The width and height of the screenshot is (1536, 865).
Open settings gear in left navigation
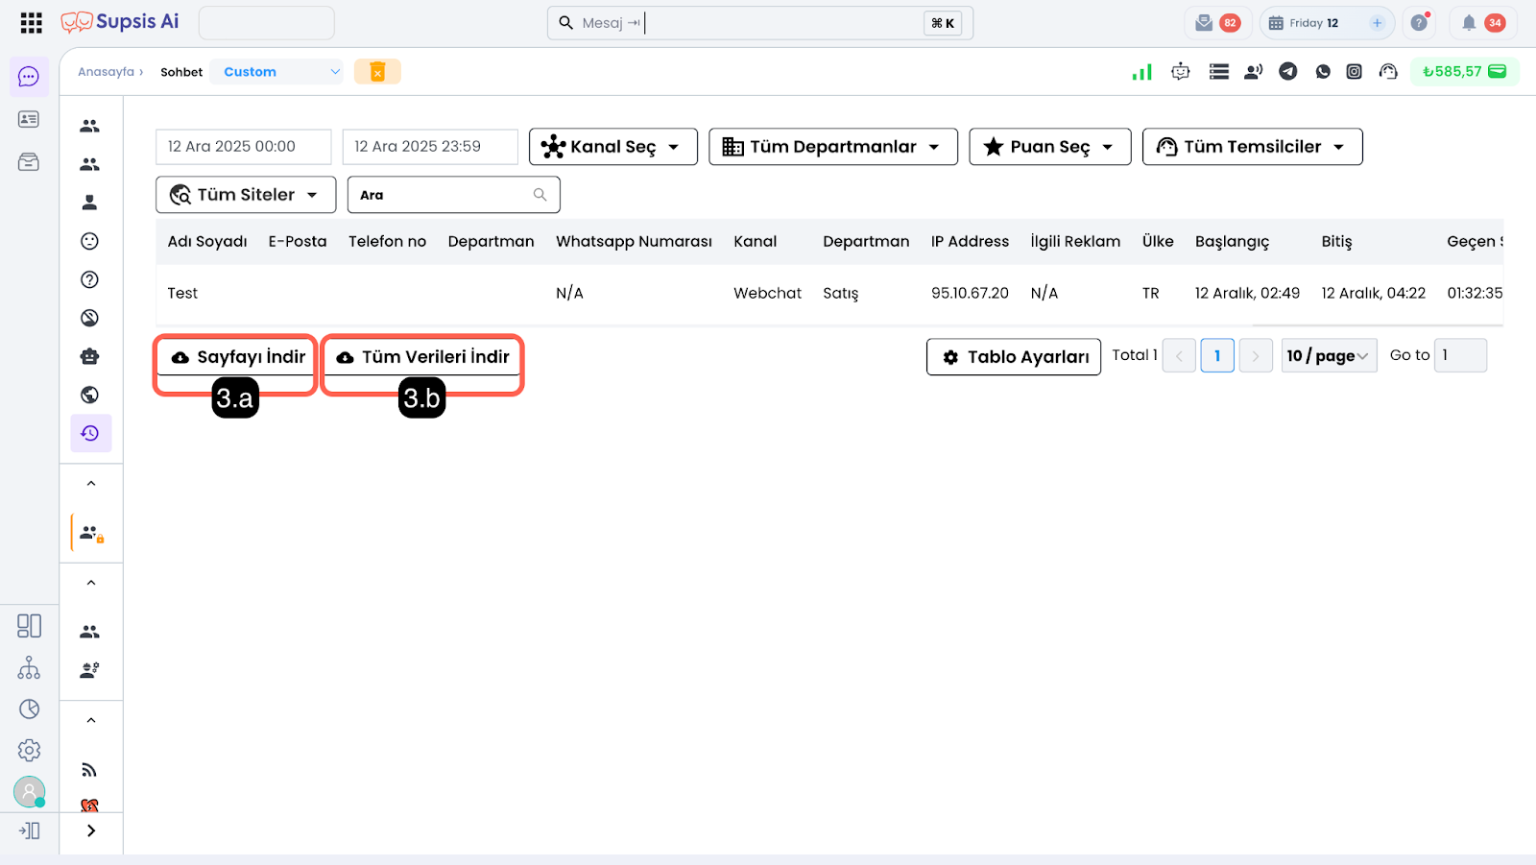[29, 750]
